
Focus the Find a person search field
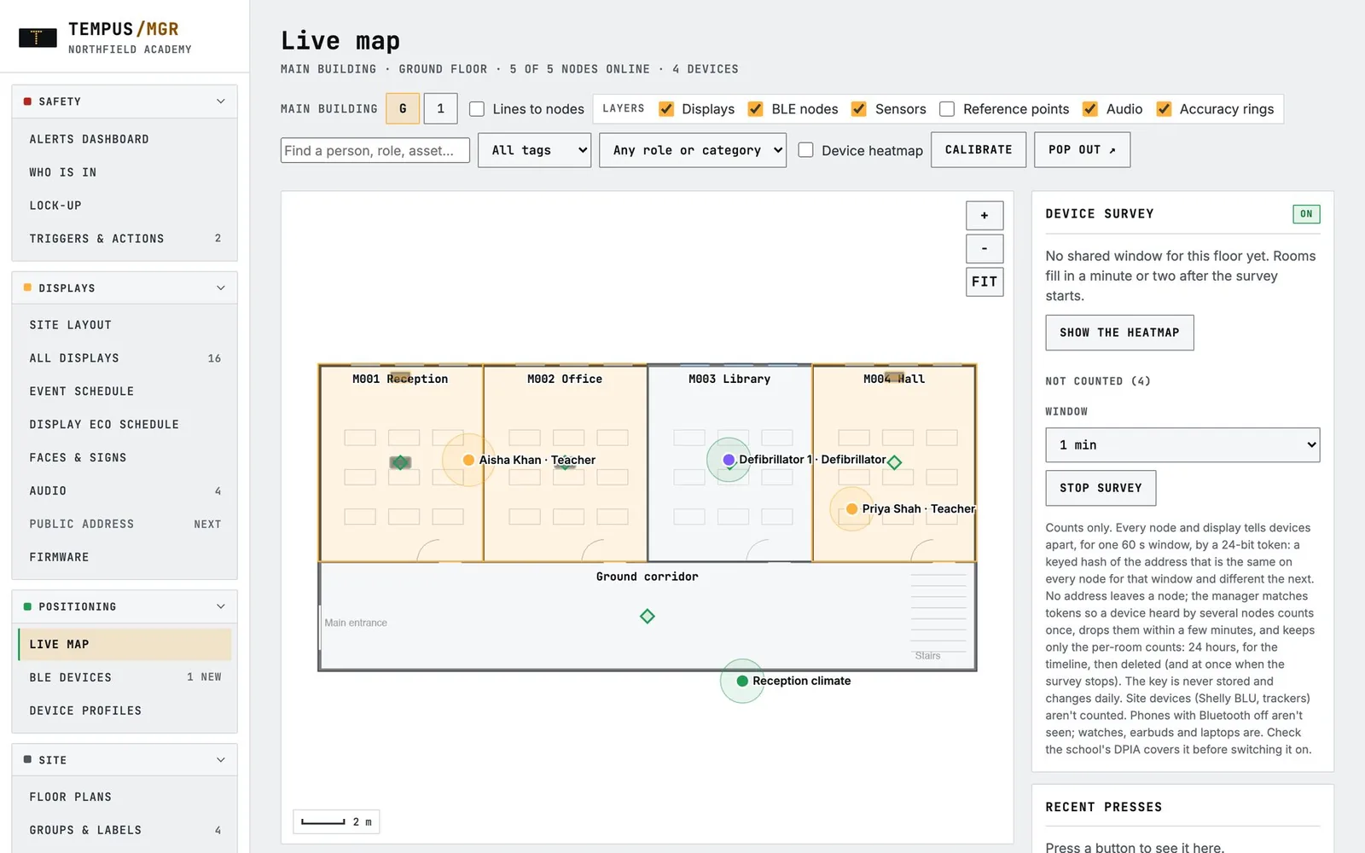click(x=375, y=150)
